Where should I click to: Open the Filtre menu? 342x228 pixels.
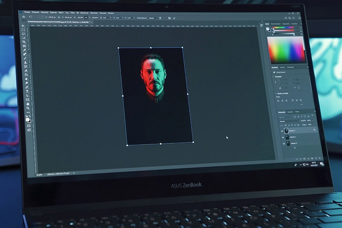[x=72, y=13]
